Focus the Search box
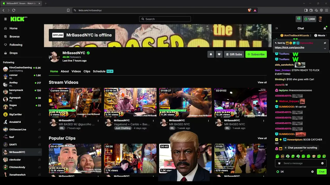 click(x=165, y=19)
